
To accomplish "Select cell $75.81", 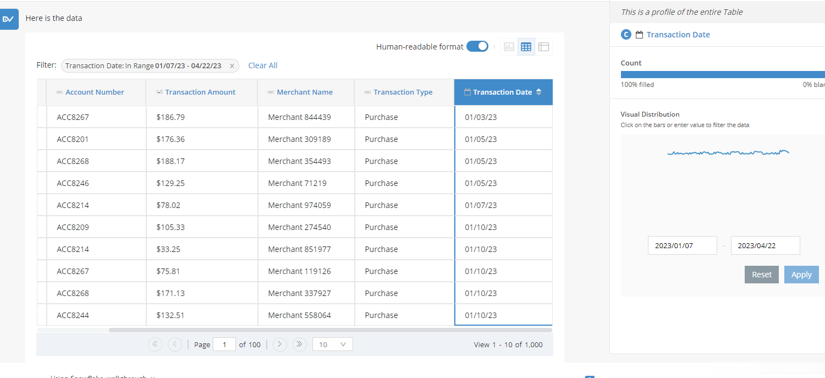I will pyautogui.click(x=202, y=271).
